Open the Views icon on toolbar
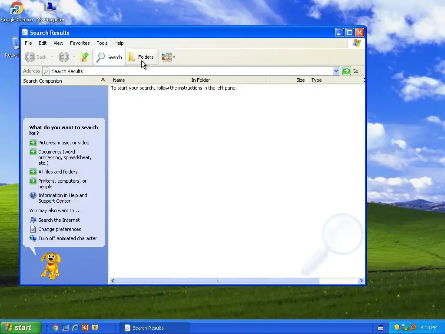445x334 pixels. click(166, 57)
